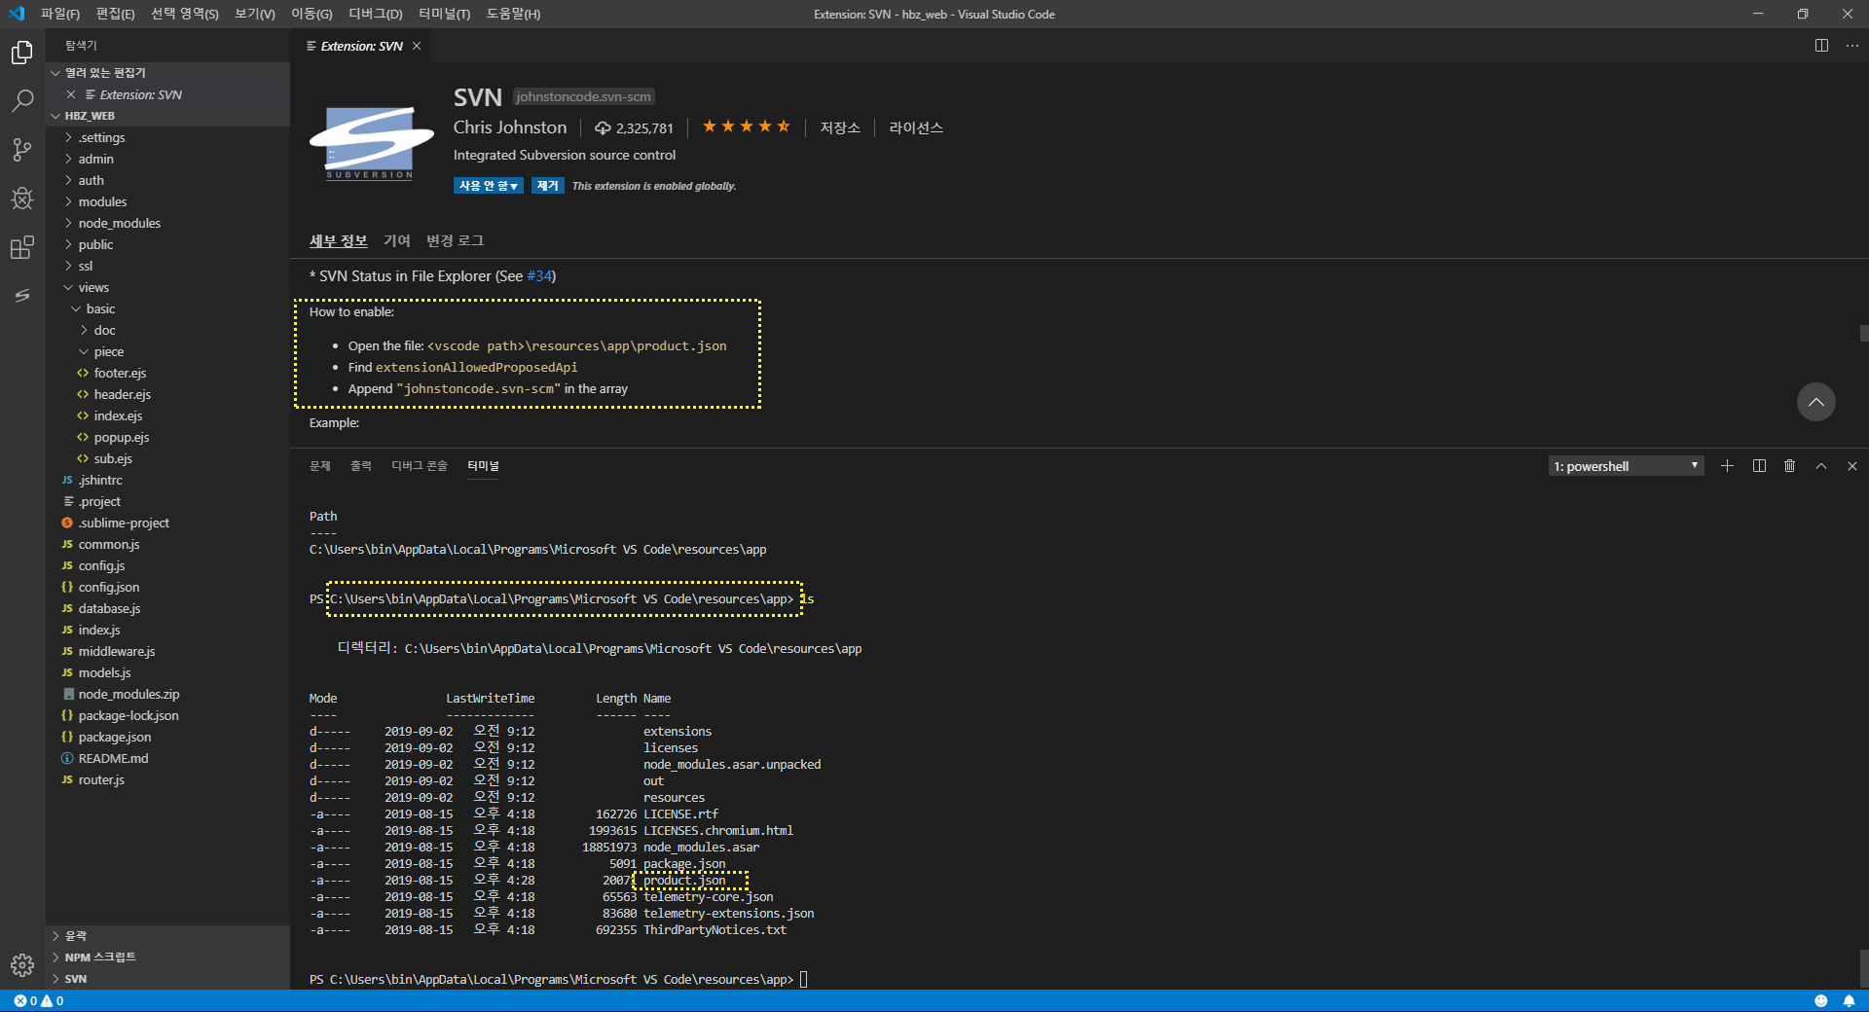This screenshot has width=1869, height=1012.
Task: Open the SVN view in activity bar
Action: [22, 295]
